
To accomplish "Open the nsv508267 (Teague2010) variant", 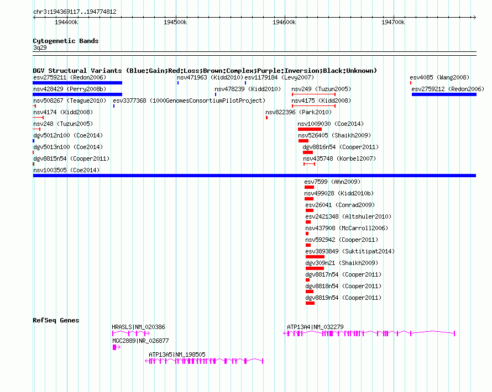I will tap(70, 100).
